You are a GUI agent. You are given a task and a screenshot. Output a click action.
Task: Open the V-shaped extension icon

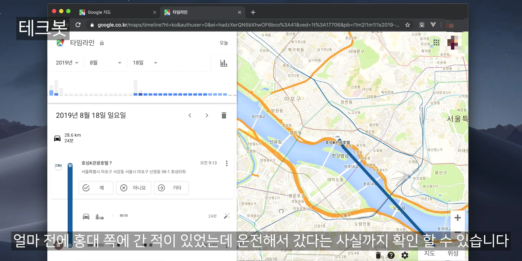pyautogui.click(x=433, y=25)
